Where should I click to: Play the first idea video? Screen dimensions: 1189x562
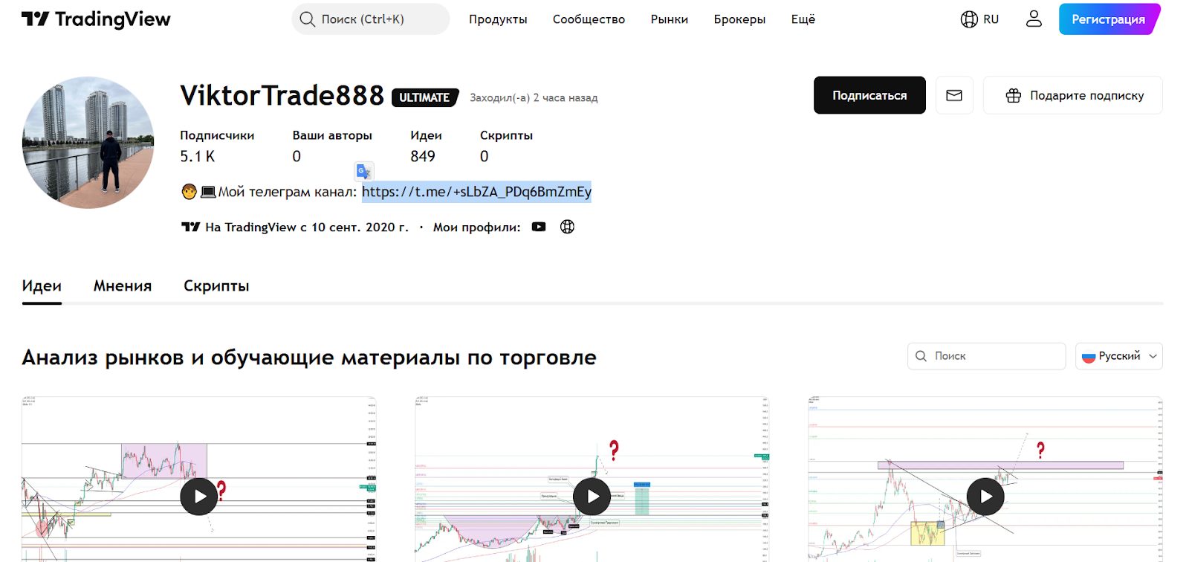[x=199, y=496]
